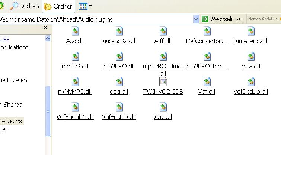Image resolution: width=281 pixels, height=192 pixels.
Task: Toggle the Ordner folders pane button
Action: [58, 6]
